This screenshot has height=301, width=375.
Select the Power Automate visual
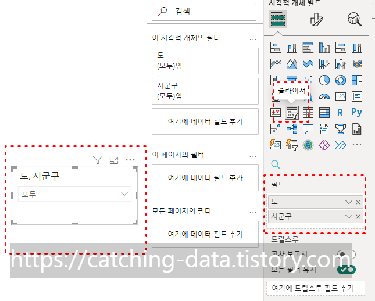340,145
